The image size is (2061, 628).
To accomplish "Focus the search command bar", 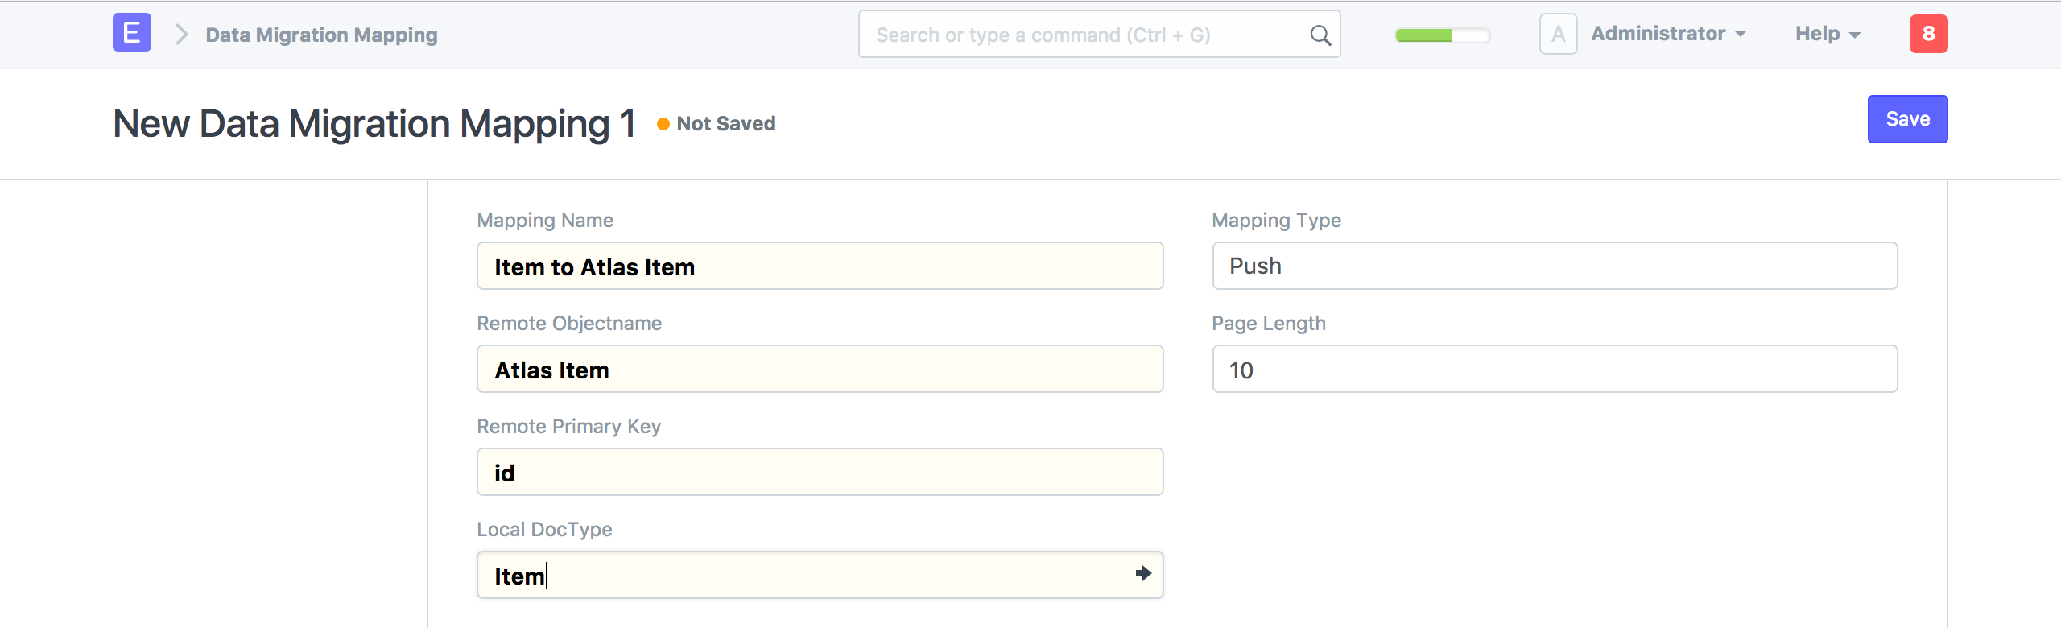I will [x=1087, y=35].
